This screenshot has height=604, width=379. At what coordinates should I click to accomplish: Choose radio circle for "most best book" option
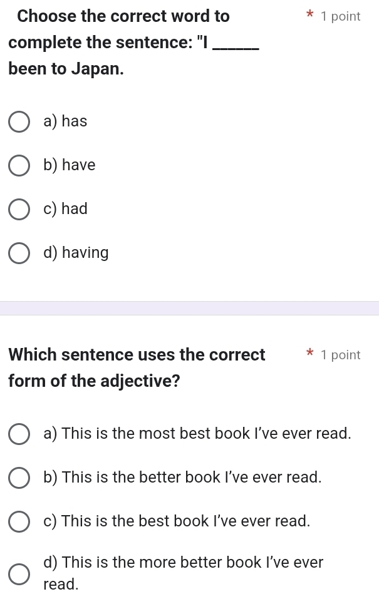(19, 434)
